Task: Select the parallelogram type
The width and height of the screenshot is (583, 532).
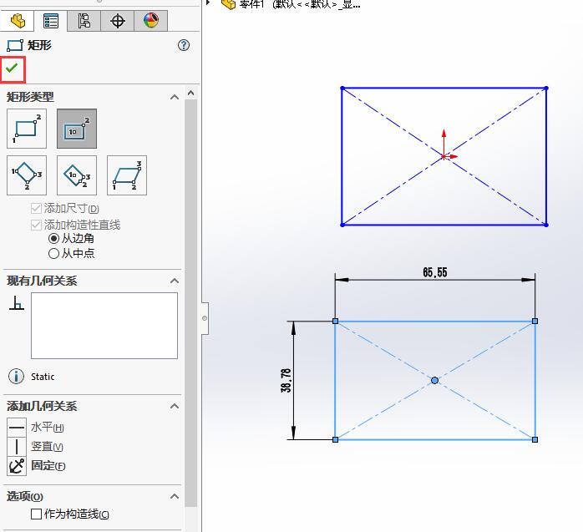Action: pos(127,175)
